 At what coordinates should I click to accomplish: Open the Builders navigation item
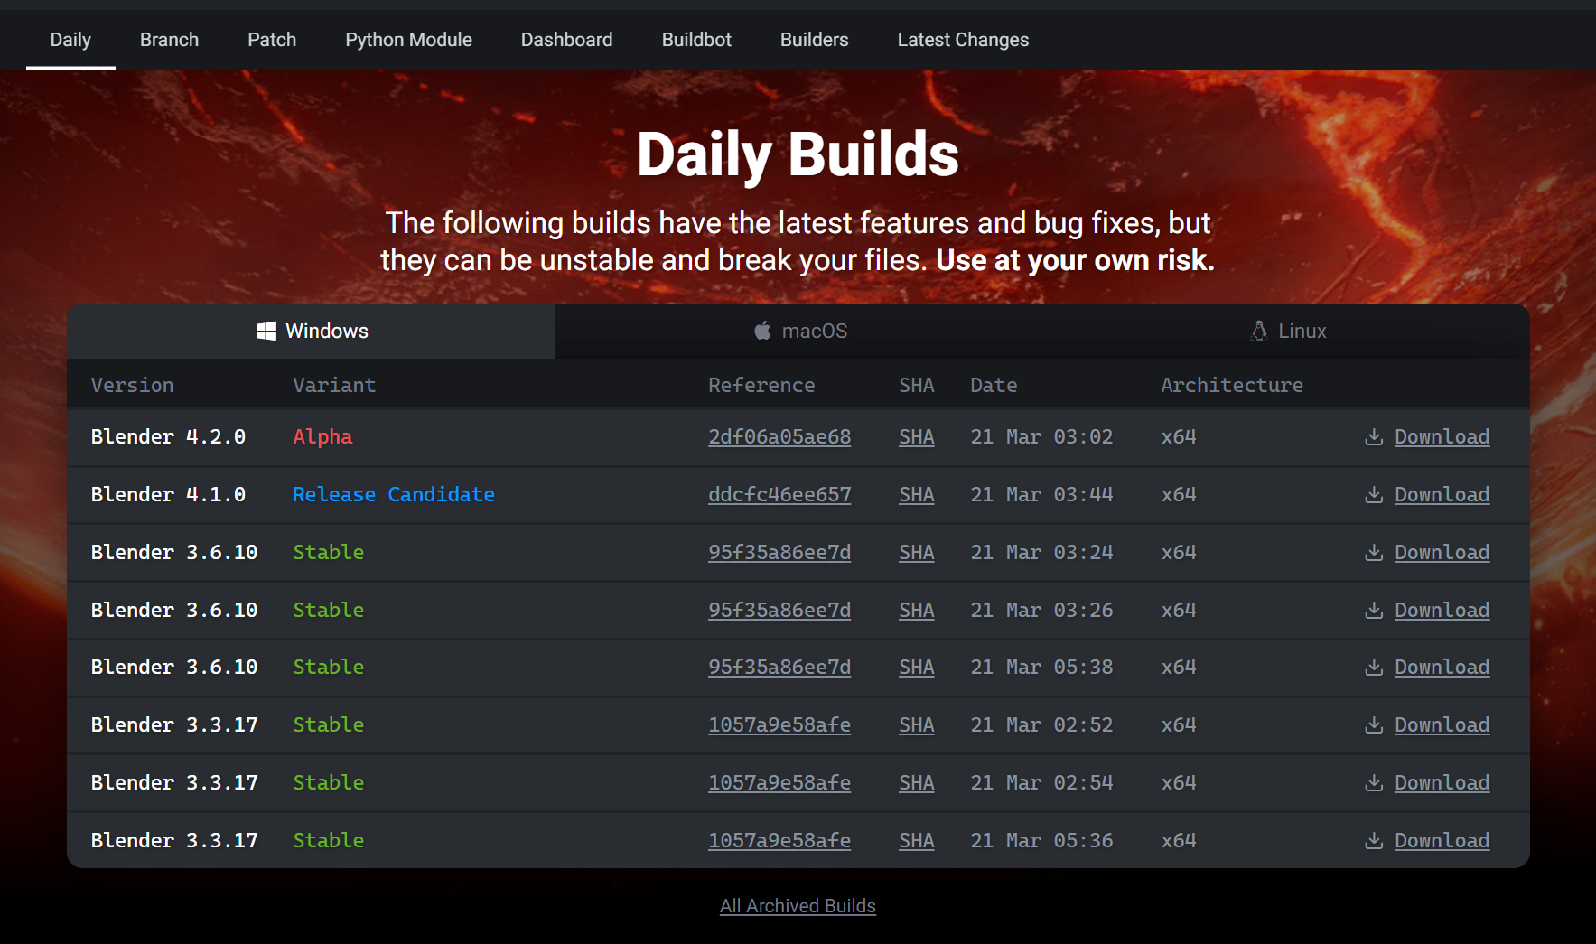pyautogui.click(x=814, y=40)
